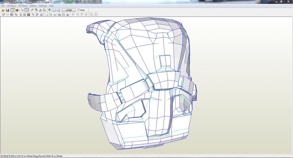Click the rotate clockwise icon
The height and width of the screenshot is (158, 293).
coord(96,15)
